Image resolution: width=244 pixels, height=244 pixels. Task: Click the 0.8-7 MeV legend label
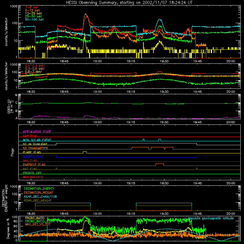[33, 72]
